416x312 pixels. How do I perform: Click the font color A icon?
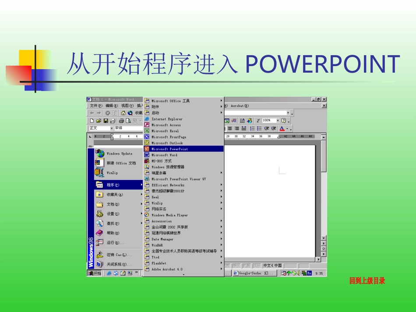(282, 129)
